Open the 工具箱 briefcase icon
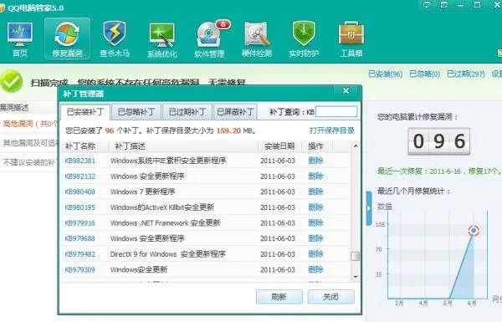 [351, 39]
